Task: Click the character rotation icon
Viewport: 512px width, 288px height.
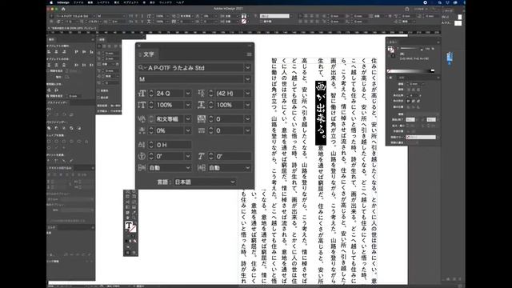Action: (x=142, y=157)
